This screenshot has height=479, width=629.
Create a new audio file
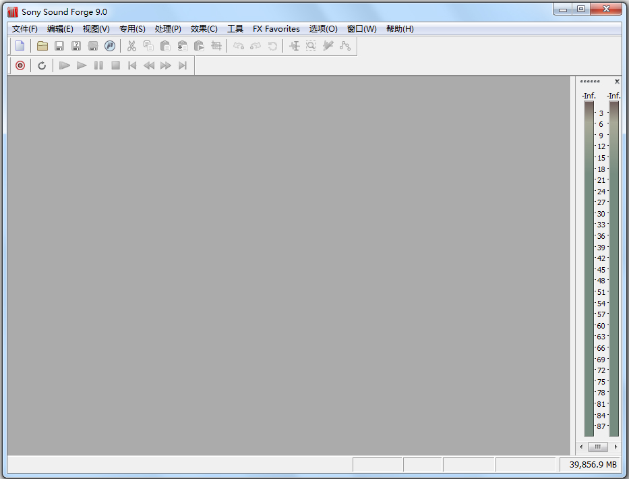[20, 46]
